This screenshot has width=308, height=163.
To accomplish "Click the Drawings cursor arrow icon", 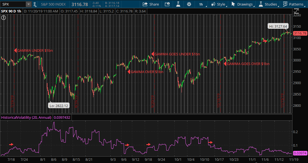I will point(234,4).
